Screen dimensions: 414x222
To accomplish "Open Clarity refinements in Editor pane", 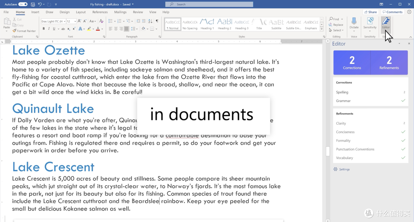I will coord(370,123).
